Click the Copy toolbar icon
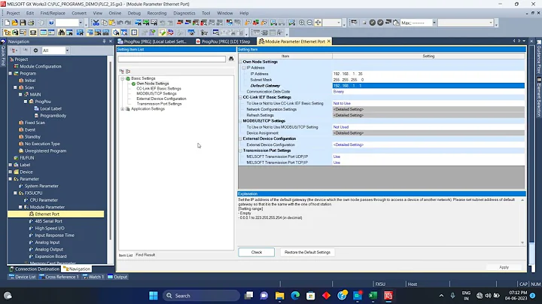The width and height of the screenshot is (542, 304). [x=104, y=23]
